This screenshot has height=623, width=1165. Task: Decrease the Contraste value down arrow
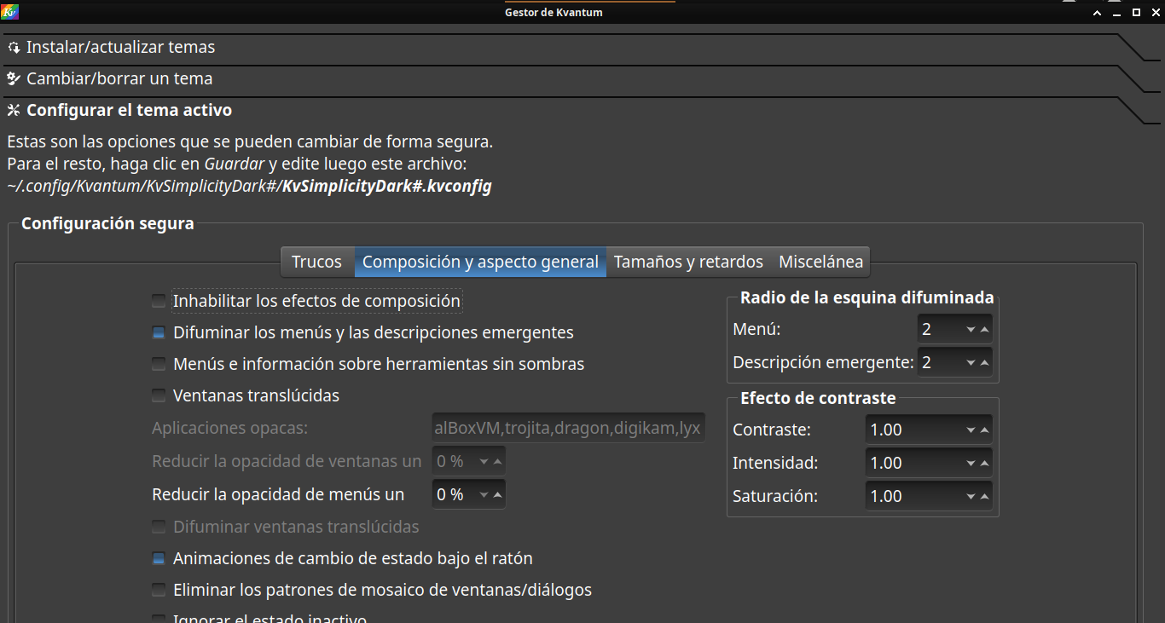971,431
